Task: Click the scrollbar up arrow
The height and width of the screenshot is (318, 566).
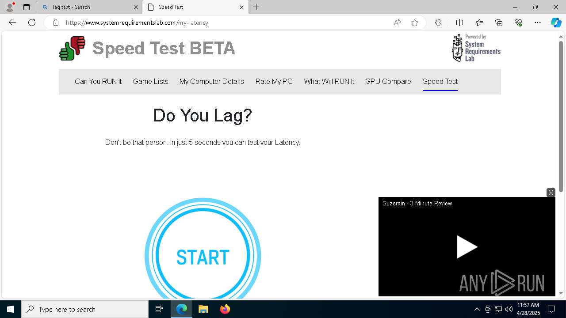Action: click(x=561, y=36)
